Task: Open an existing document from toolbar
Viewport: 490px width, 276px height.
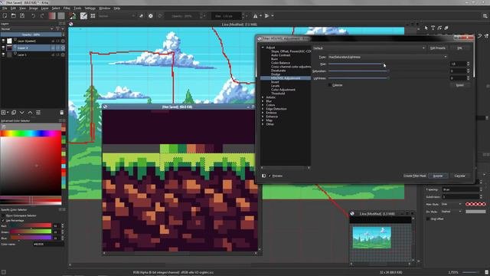Action: [14, 15]
